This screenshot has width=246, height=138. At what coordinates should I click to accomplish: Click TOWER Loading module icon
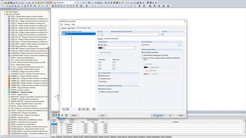(x=9, y=131)
